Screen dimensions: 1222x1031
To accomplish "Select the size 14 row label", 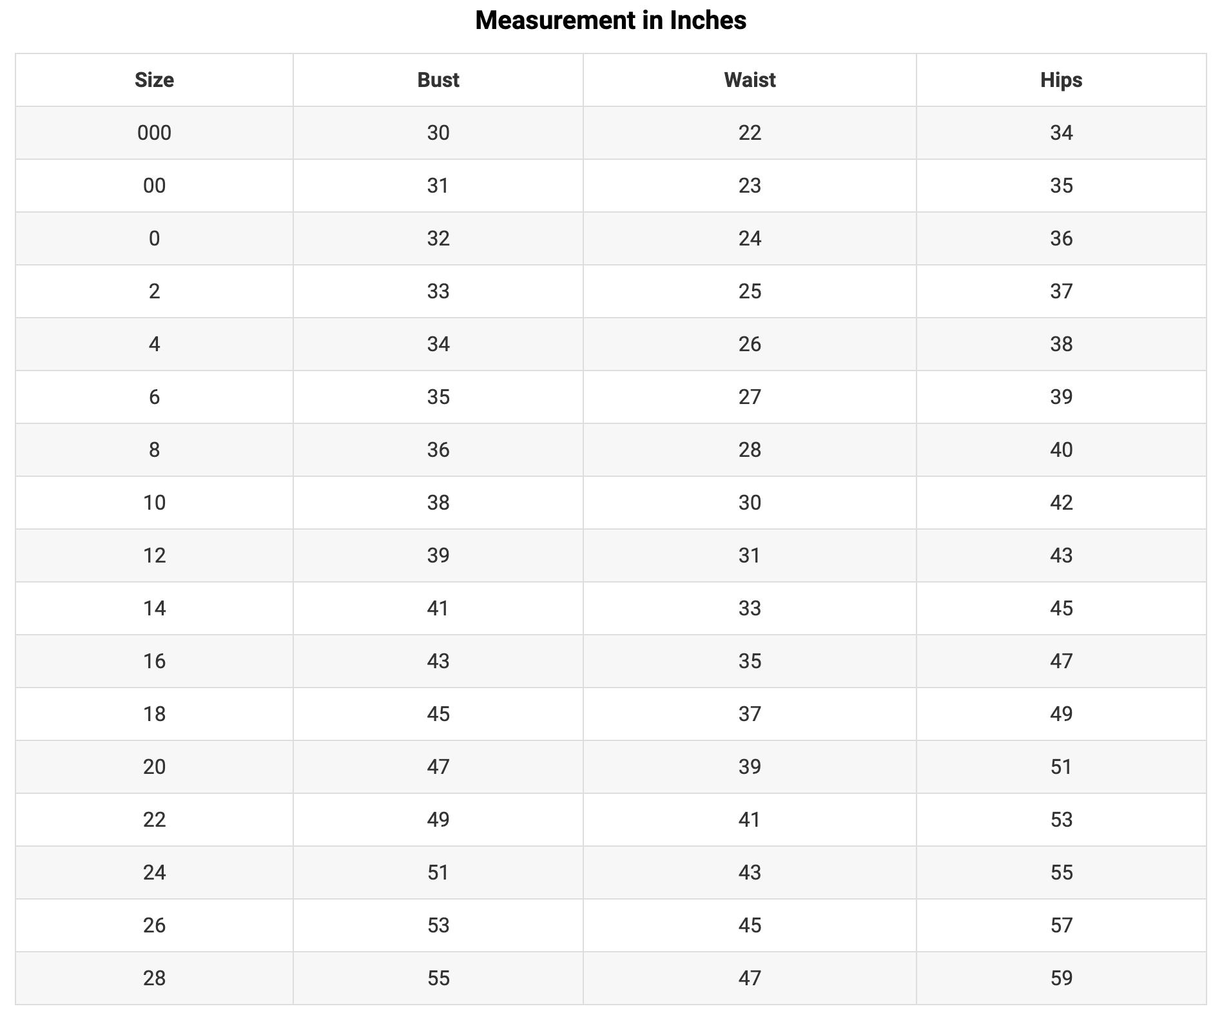I will click(x=154, y=608).
